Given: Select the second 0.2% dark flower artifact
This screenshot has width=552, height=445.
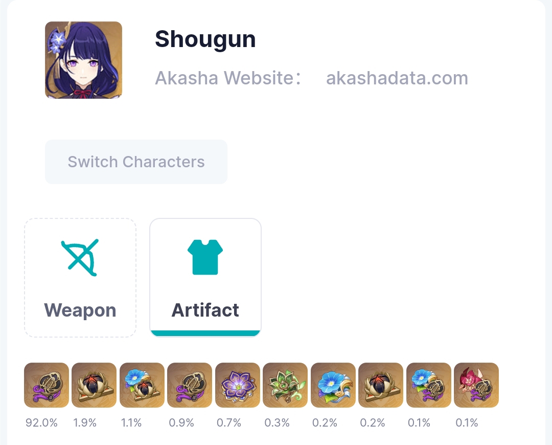Looking at the screenshot, I should (381, 385).
